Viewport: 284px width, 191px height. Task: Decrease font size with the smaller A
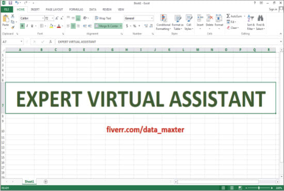(x=62, y=18)
